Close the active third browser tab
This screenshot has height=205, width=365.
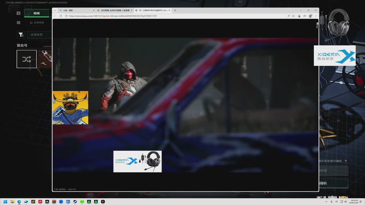[x=169, y=10]
